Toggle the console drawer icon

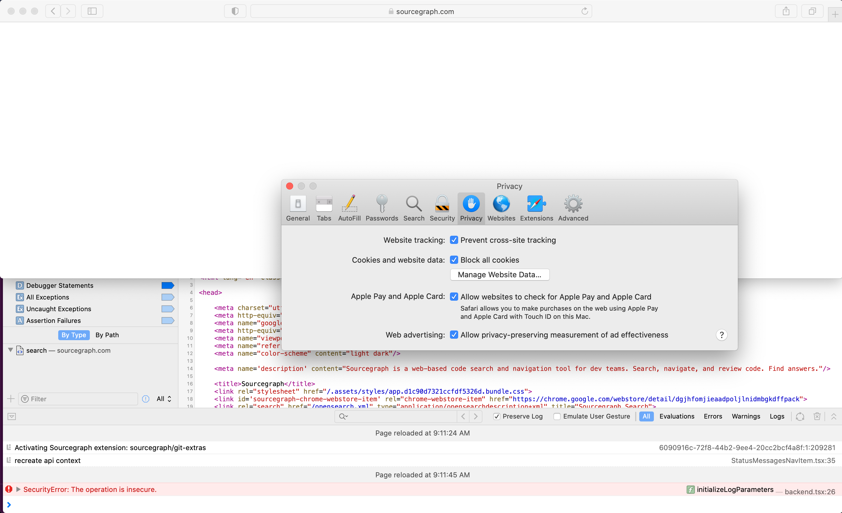pyautogui.click(x=12, y=416)
